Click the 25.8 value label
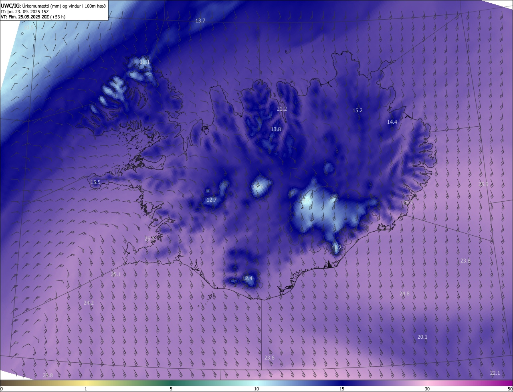Image resolution: width=513 pixels, height=392 pixels. tap(48, 375)
